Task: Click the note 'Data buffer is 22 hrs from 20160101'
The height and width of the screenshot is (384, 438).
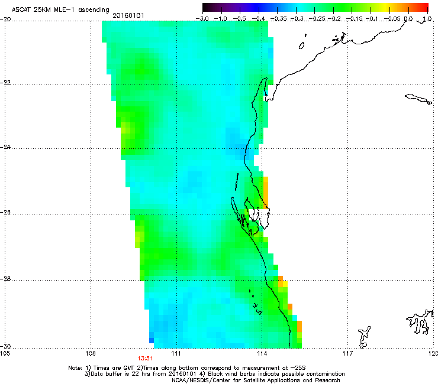Action: pyautogui.click(x=143, y=374)
